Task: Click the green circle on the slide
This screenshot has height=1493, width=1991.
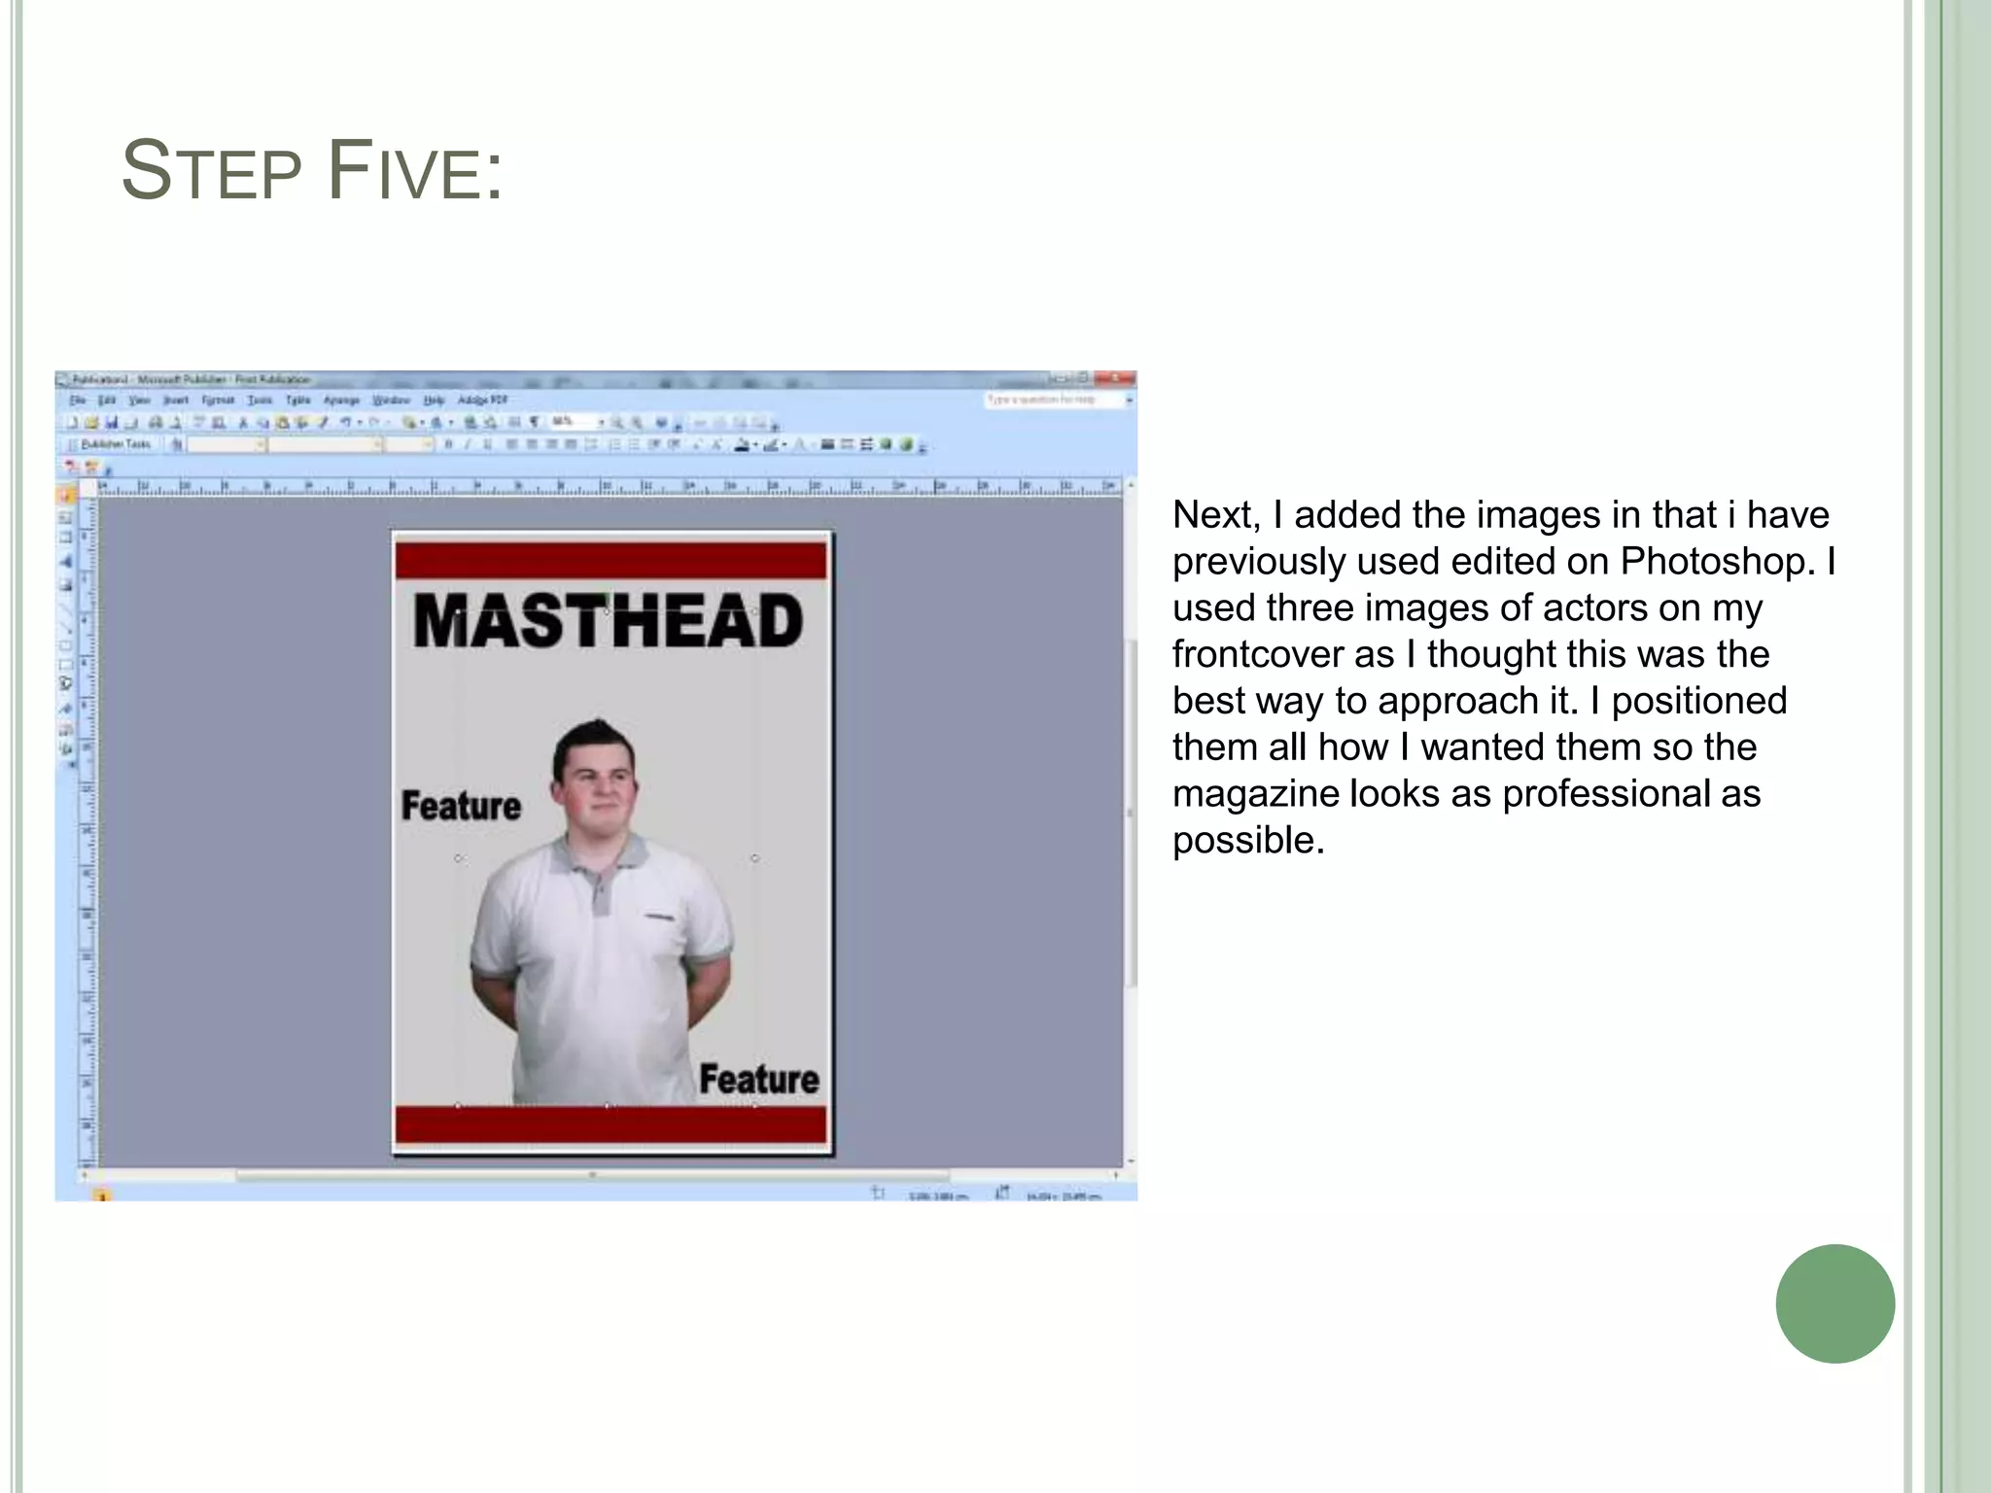Action: point(1834,1303)
